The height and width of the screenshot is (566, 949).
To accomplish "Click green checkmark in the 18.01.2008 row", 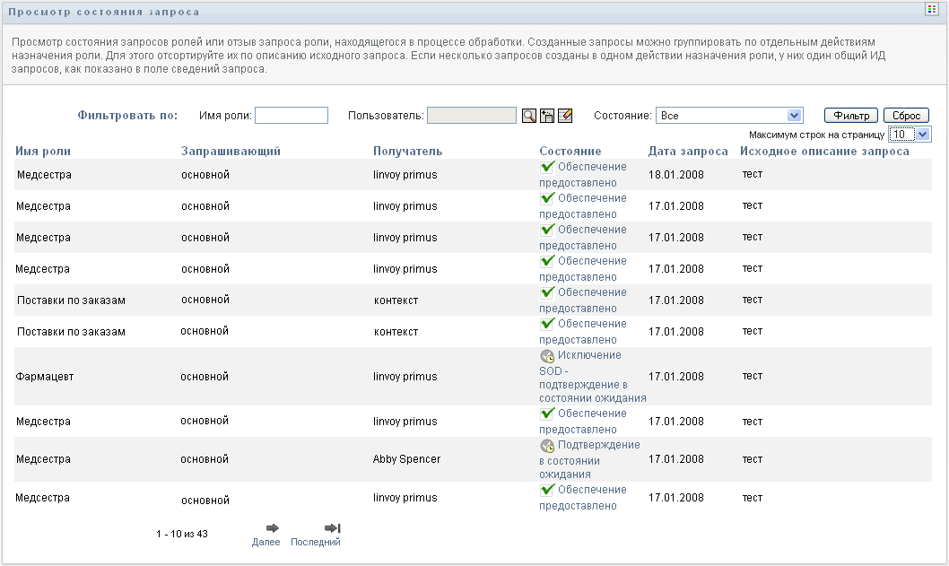I will click(547, 167).
